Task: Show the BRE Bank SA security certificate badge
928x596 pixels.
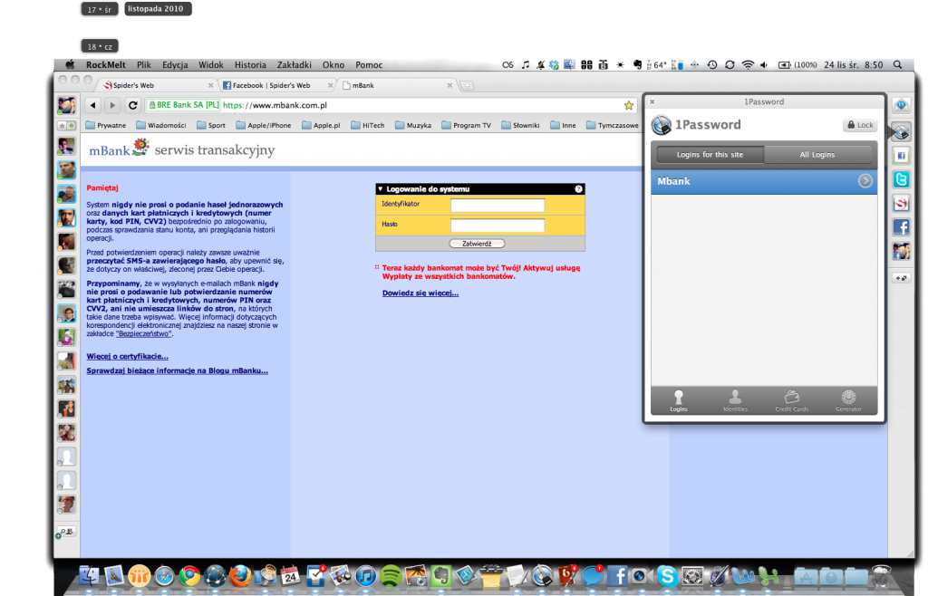Action: click(183, 105)
